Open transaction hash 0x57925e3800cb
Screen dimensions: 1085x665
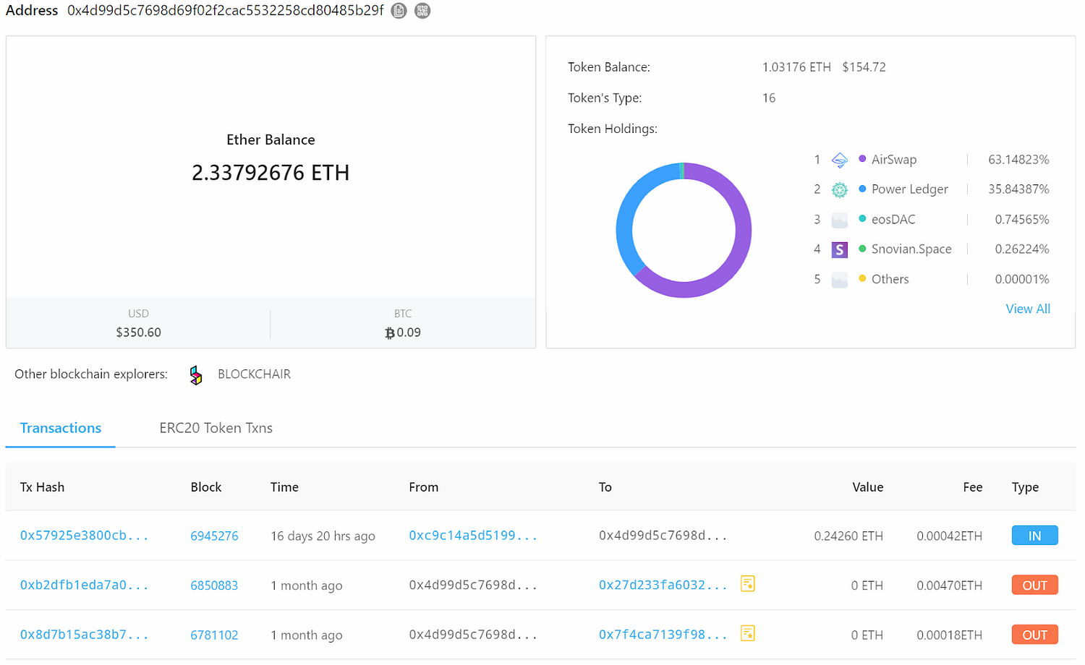[84, 536]
